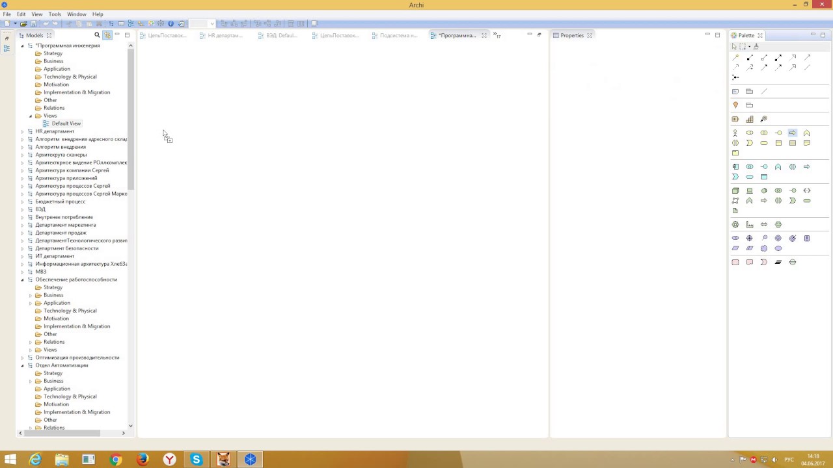Toggle Link with Editor in Models tree
Viewport: 833px width, 468px height.
click(x=107, y=35)
